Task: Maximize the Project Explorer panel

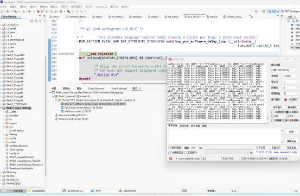Action: tap(44, 16)
